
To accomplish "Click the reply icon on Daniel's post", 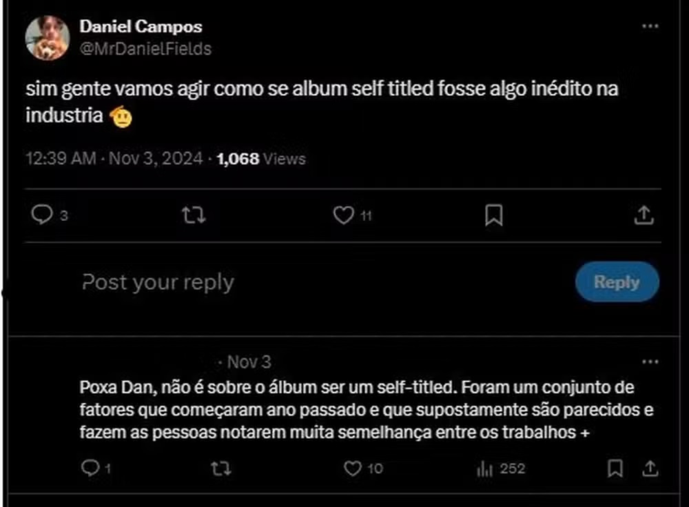I will (x=43, y=216).
